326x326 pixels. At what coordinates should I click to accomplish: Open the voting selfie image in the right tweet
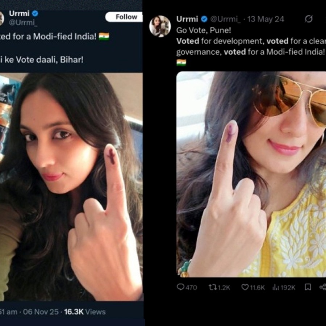(x=250, y=174)
